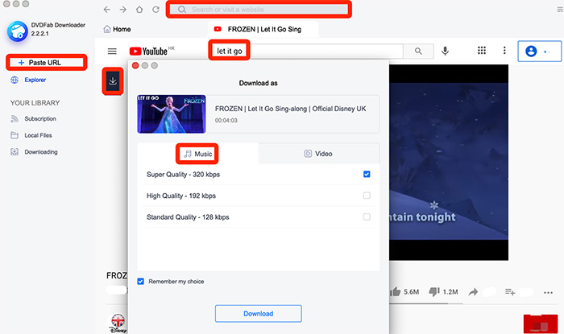Click the DVDFab Downloader logo
564x334 pixels.
pos(17,31)
